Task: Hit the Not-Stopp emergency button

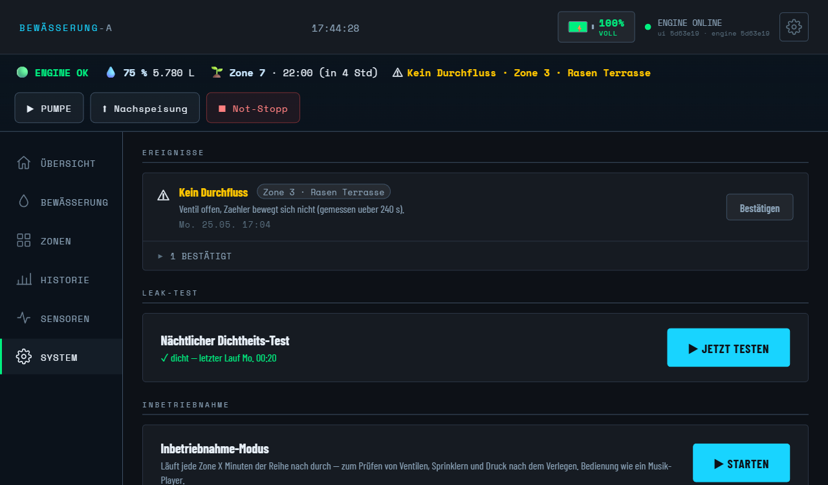Action: tap(253, 108)
